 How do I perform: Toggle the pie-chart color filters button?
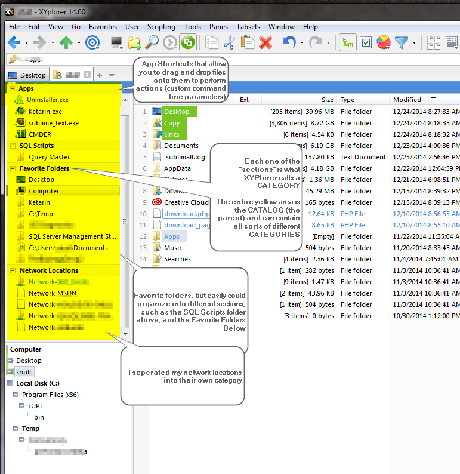pyautogui.click(x=384, y=42)
